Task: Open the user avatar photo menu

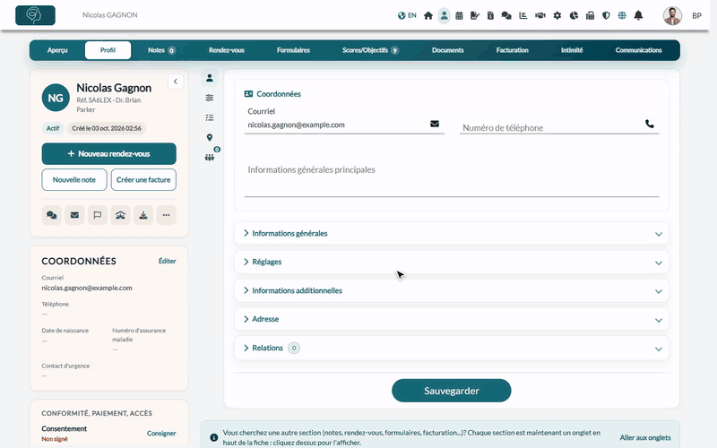Action: [672, 15]
